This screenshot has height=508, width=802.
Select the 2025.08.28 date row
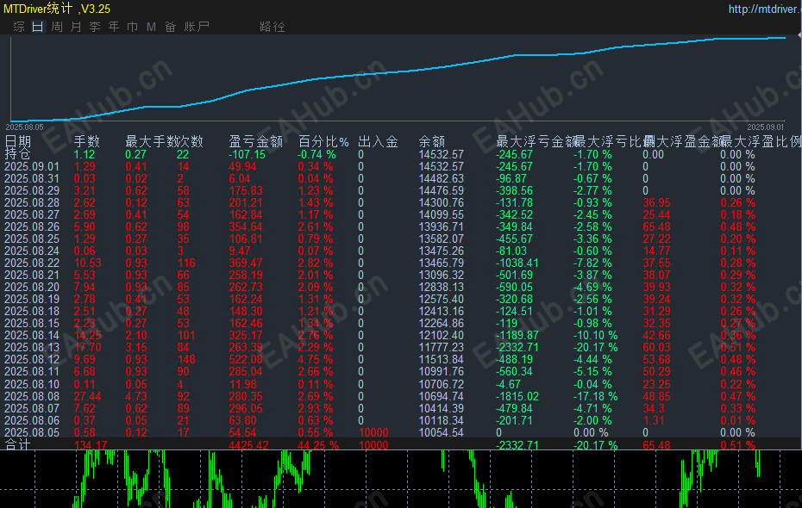[401, 202]
